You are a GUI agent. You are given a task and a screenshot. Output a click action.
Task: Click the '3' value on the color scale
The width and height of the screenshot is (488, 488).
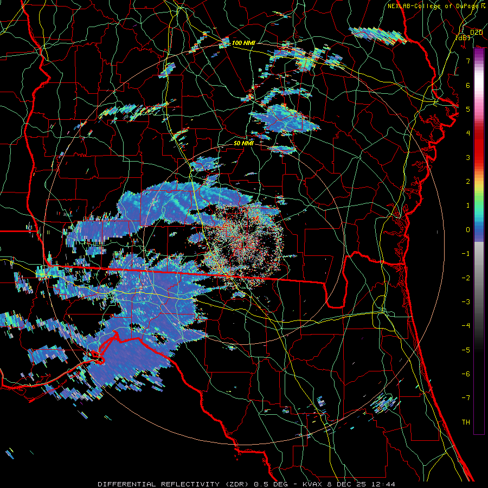[468, 157]
